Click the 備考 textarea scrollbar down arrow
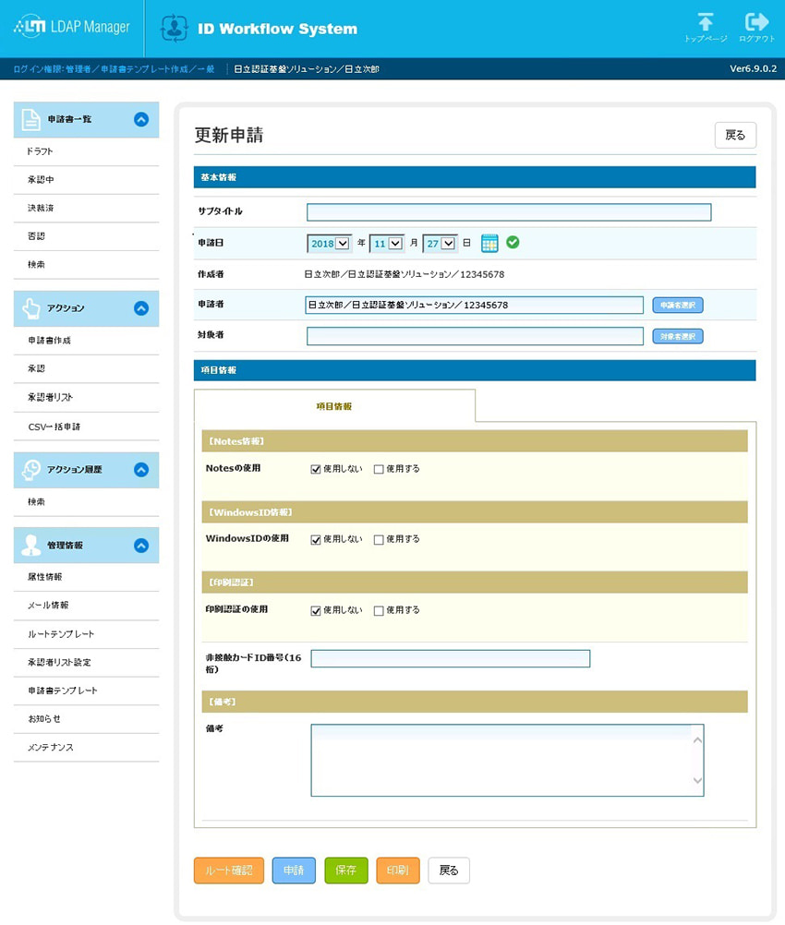The image size is (785, 925). (x=697, y=781)
